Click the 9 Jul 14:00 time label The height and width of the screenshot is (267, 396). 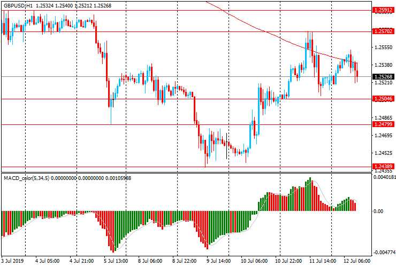click(218, 261)
